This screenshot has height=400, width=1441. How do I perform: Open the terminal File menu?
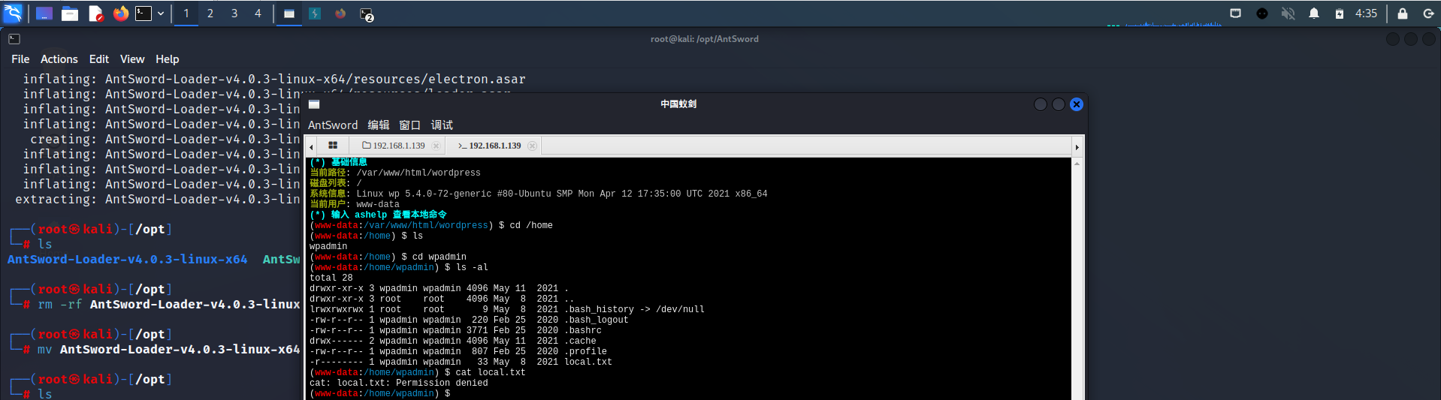coord(20,59)
